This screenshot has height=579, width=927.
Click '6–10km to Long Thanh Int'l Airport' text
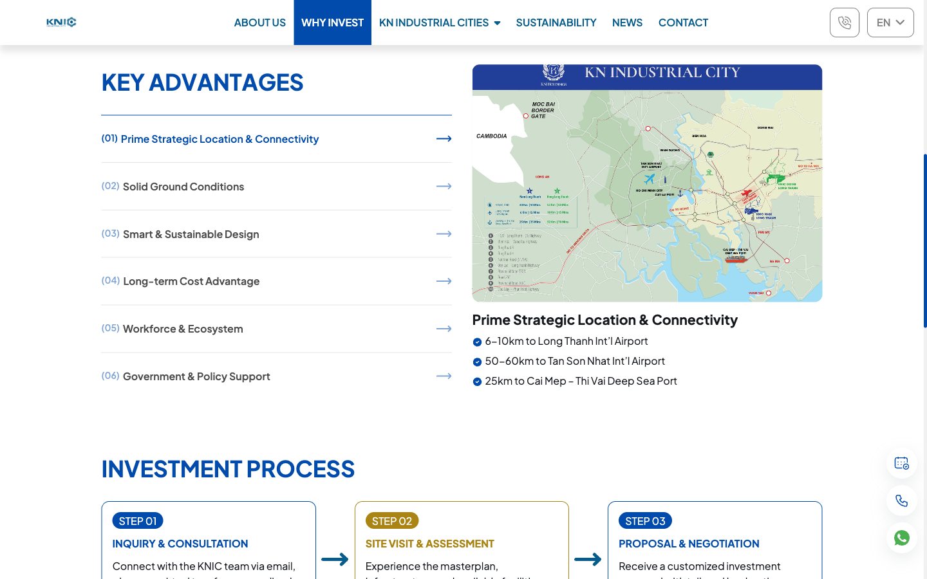(566, 341)
